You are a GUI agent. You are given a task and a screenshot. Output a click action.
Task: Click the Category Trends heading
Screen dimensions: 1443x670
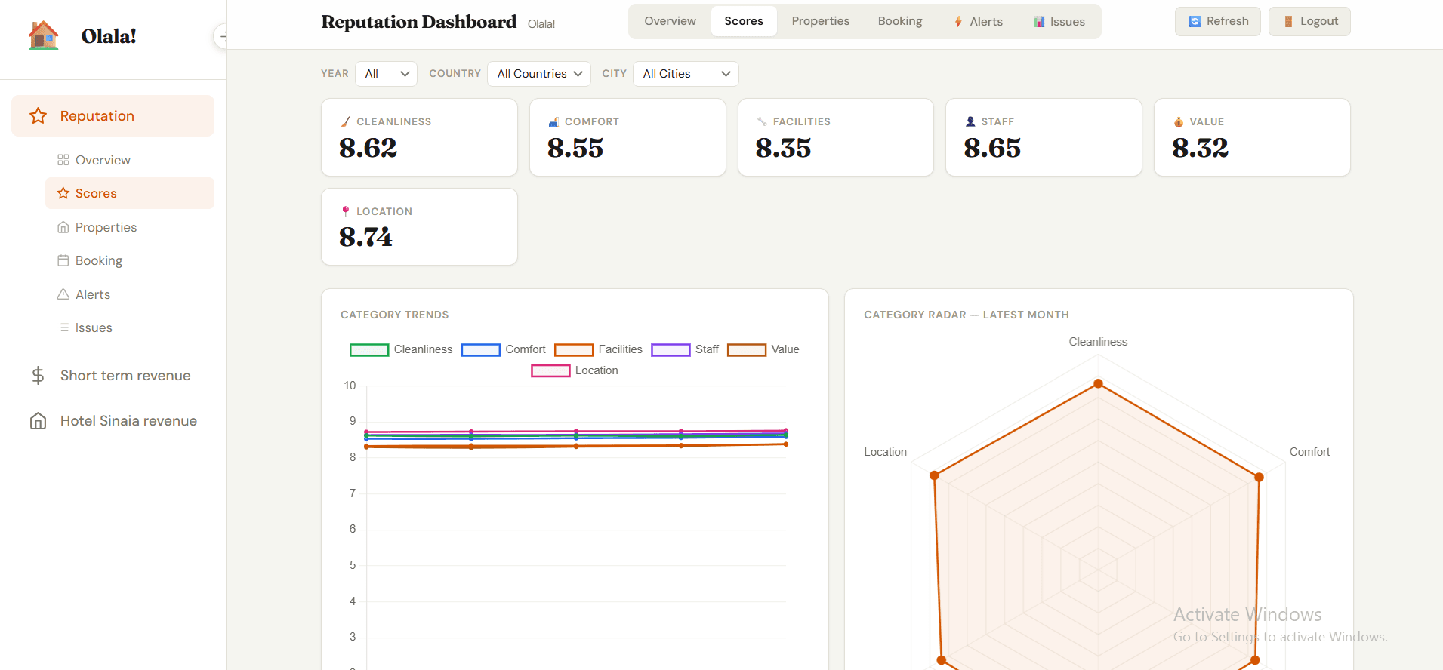(394, 315)
